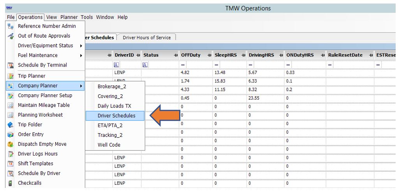Select the OFFDuty cell showing 4.82
Image resolution: width=398 pixels, height=191 pixels.
pos(196,73)
